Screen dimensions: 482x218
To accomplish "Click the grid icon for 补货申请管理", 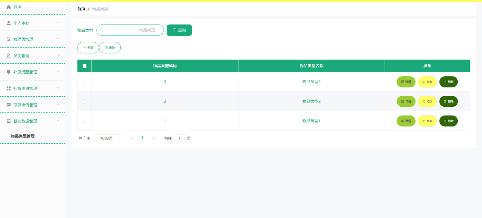I will pyautogui.click(x=9, y=88).
